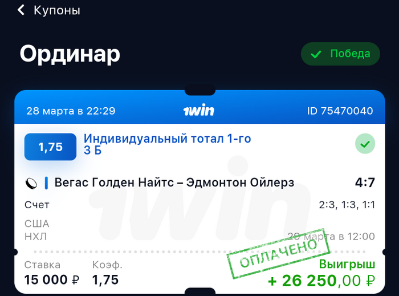Click the checkmark icon inside Победа badge
Viewport: 399px width, 296px height.
tap(316, 54)
